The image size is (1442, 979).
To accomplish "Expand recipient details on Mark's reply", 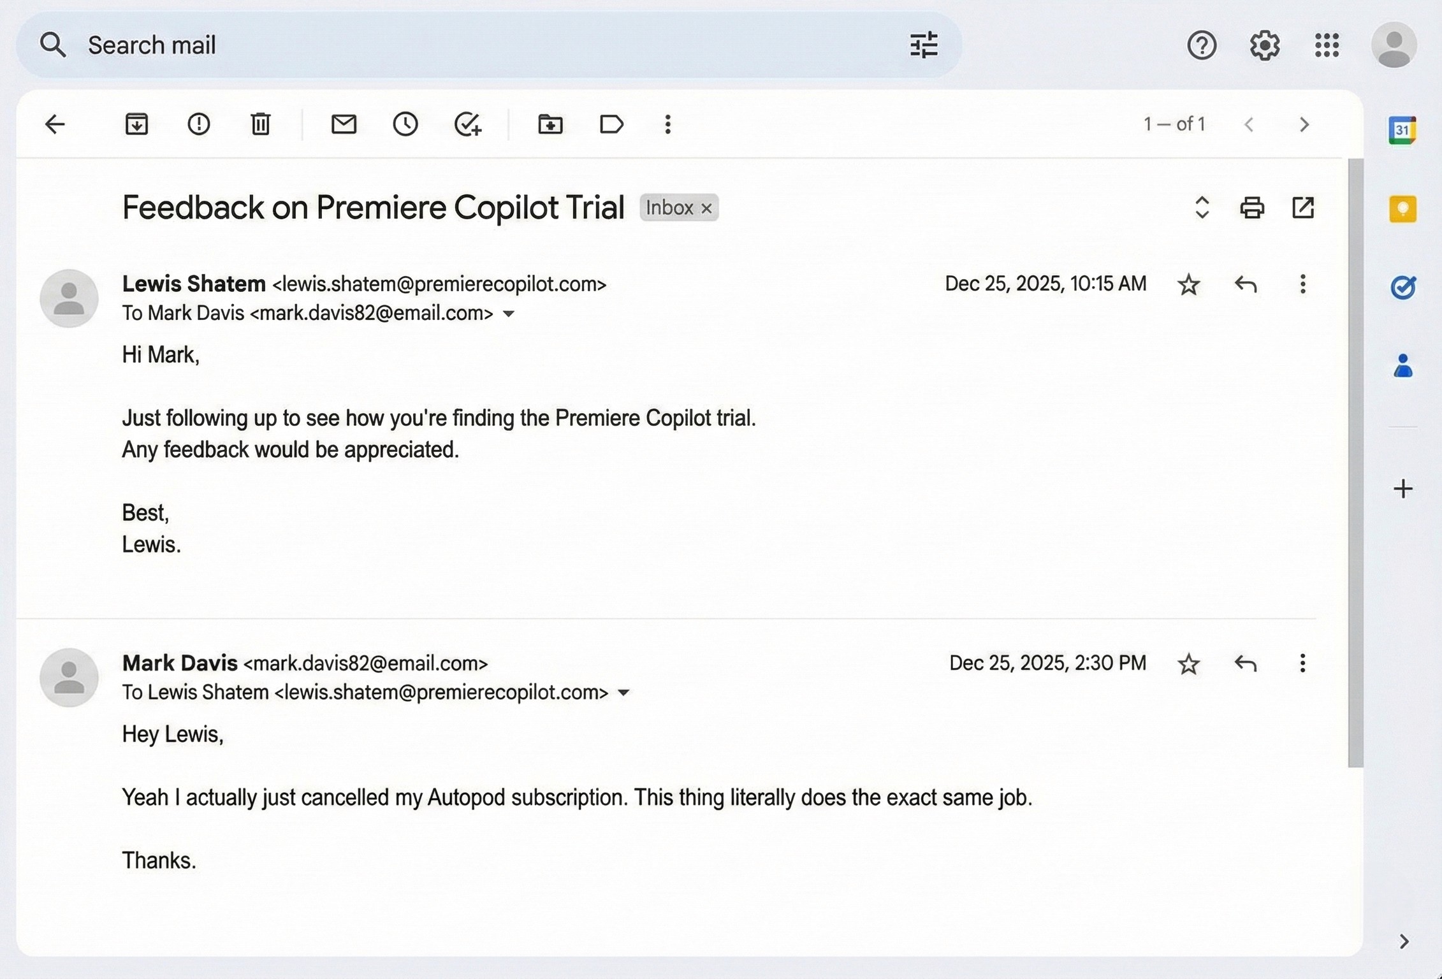I will pyautogui.click(x=623, y=692).
